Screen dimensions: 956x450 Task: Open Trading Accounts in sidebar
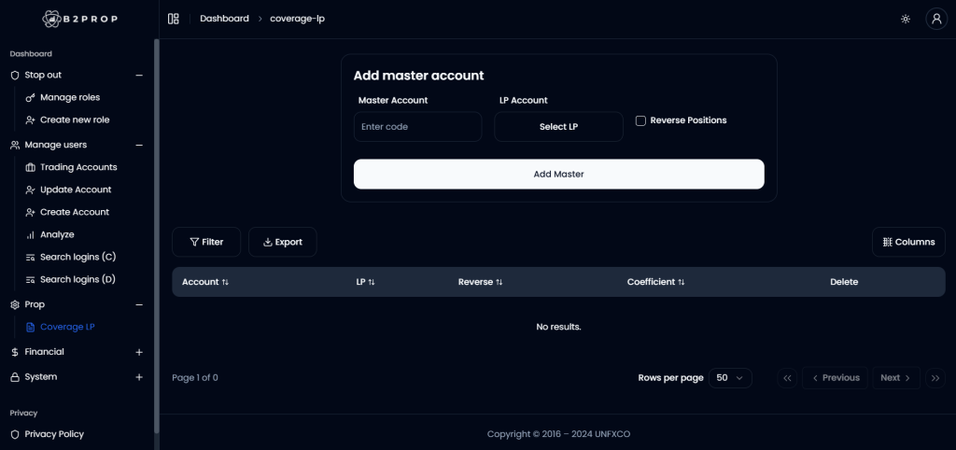click(x=78, y=167)
